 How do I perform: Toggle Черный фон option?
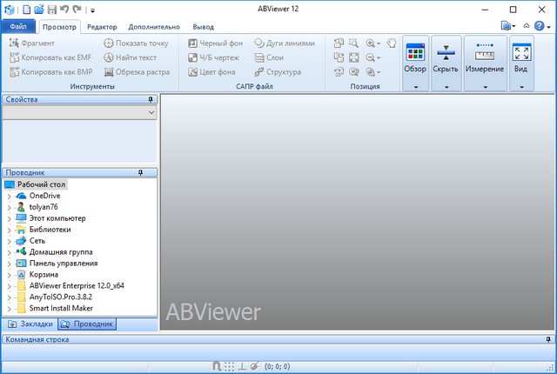click(218, 43)
